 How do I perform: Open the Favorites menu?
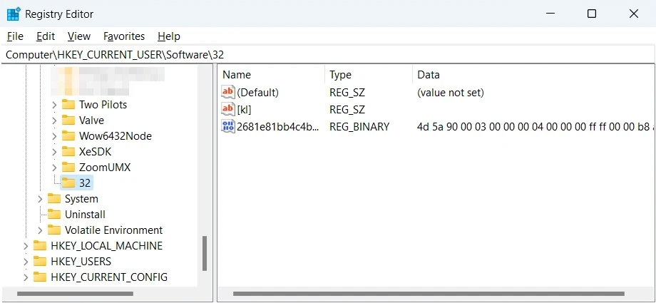tap(124, 36)
